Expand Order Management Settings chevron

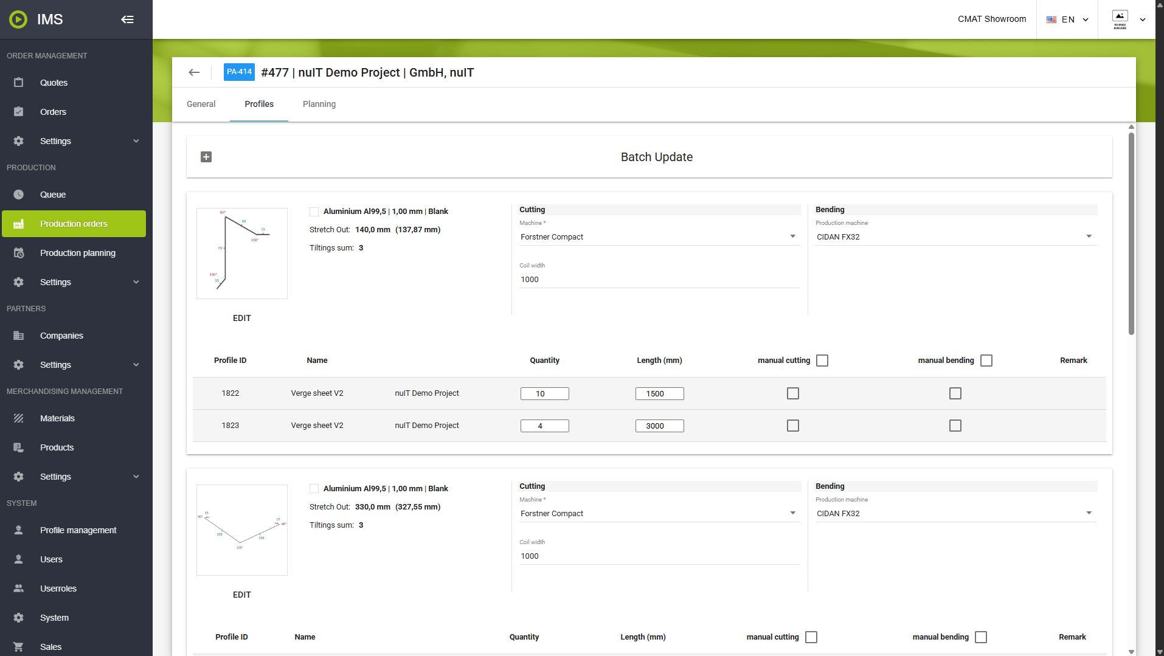[x=136, y=141]
